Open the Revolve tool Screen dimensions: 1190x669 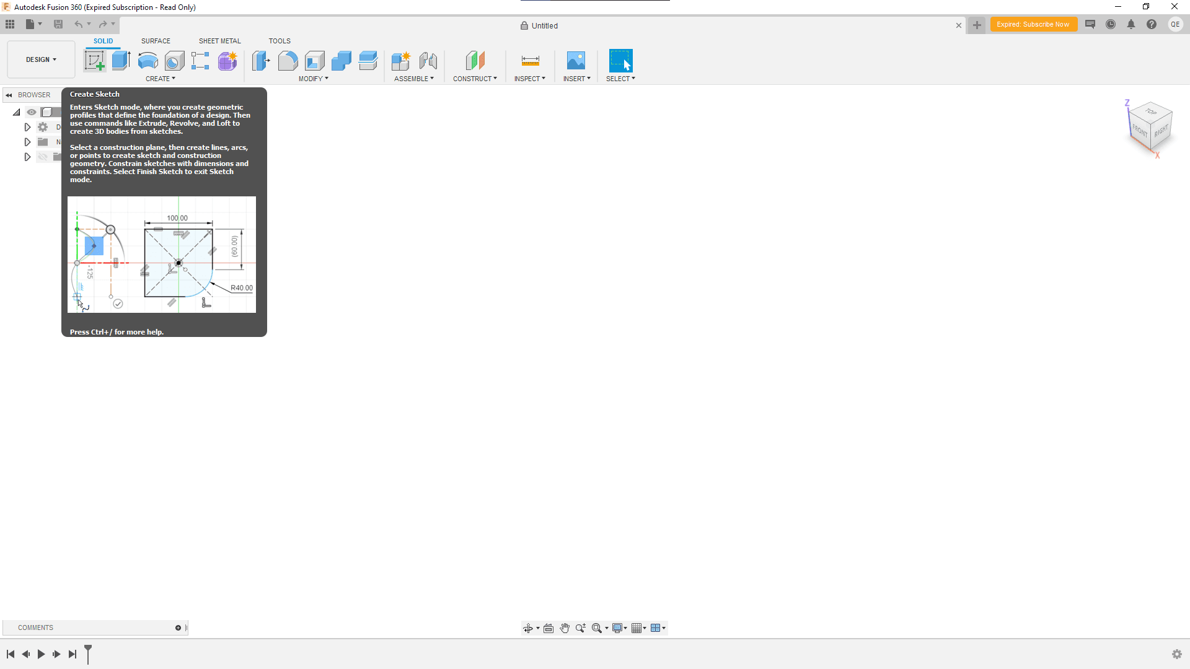(147, 60)
